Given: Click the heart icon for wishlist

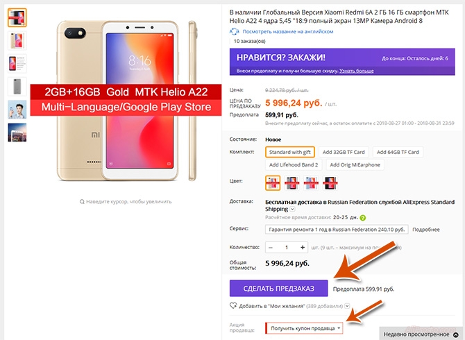Looking at the screenshot, I should (x=233, y=305).
